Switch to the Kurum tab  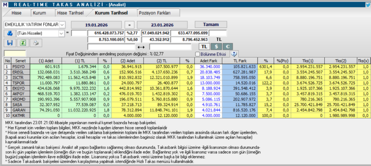tap(39, 13)
